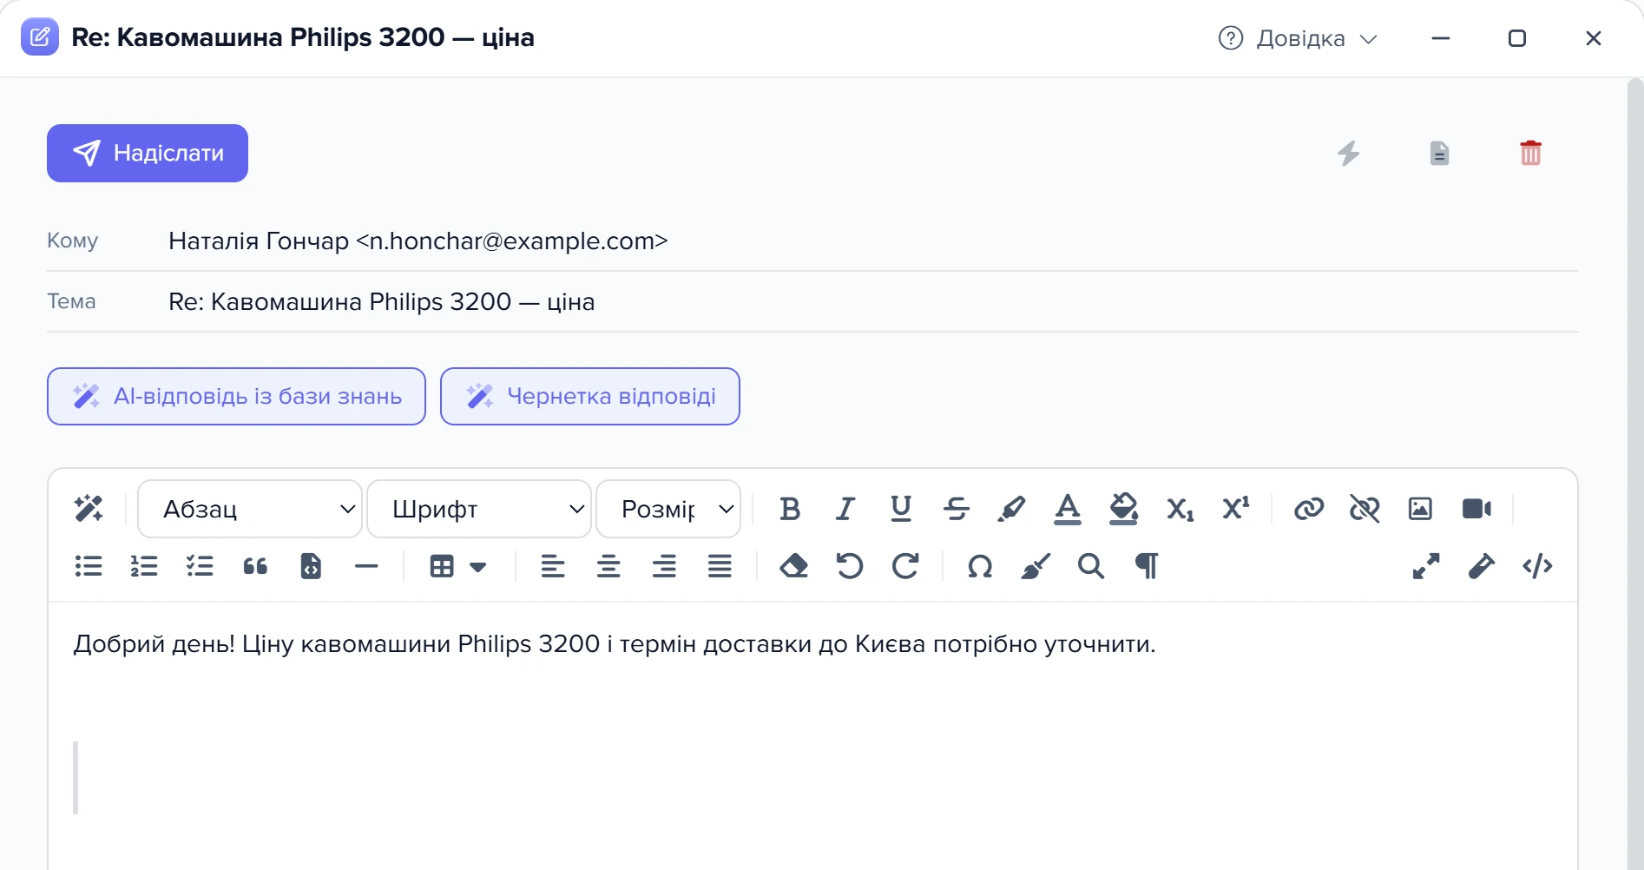Switch to source code view

click(1537, 566)
